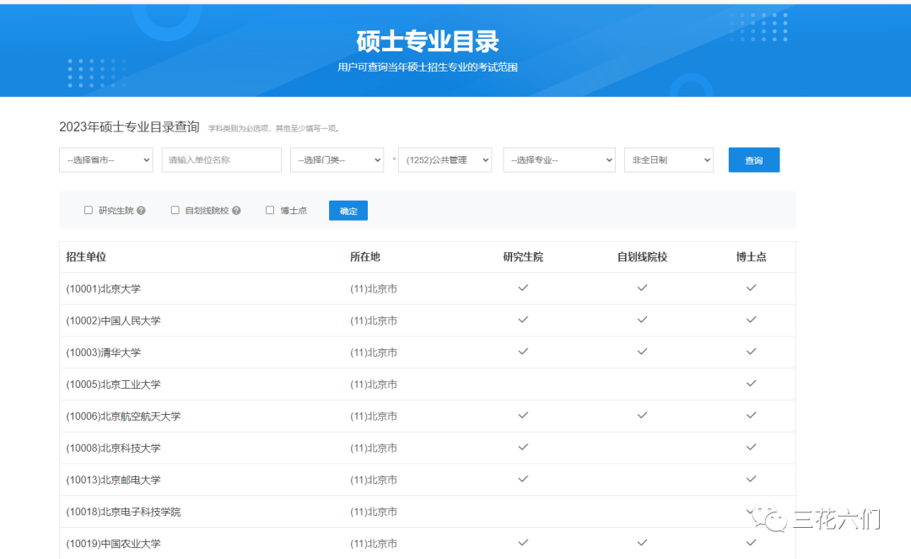This screenshot has height=559, width=911.
Task: Open the 非全日制 study mode dropdown
Action: coord(669,159)
